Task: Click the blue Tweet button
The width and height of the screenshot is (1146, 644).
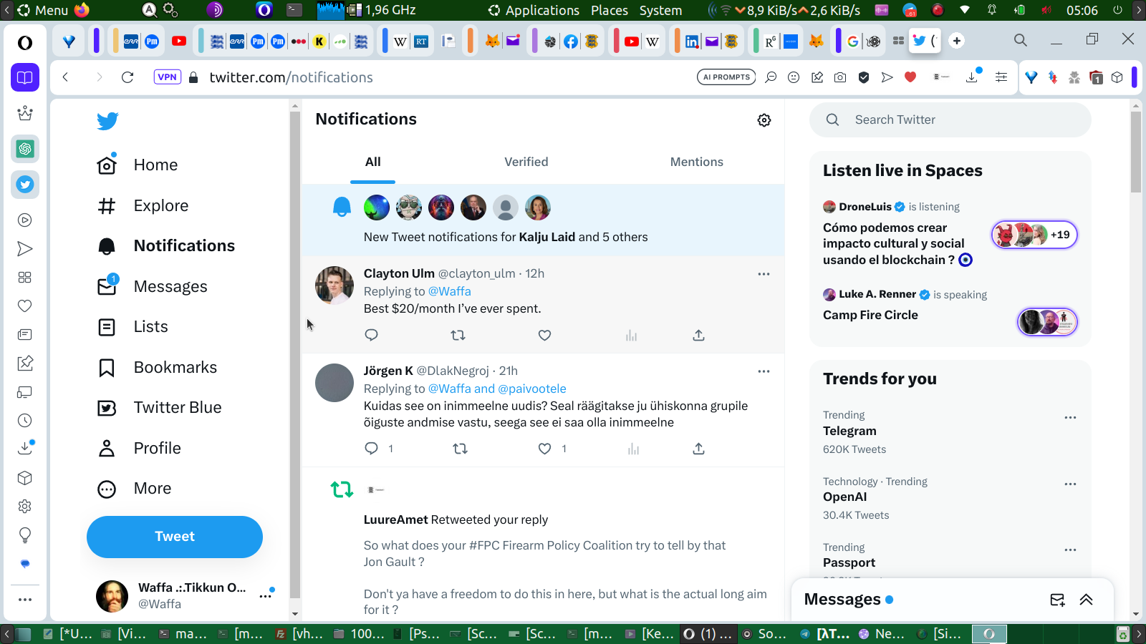Action: pyautogui.click(x=175, y=537)
